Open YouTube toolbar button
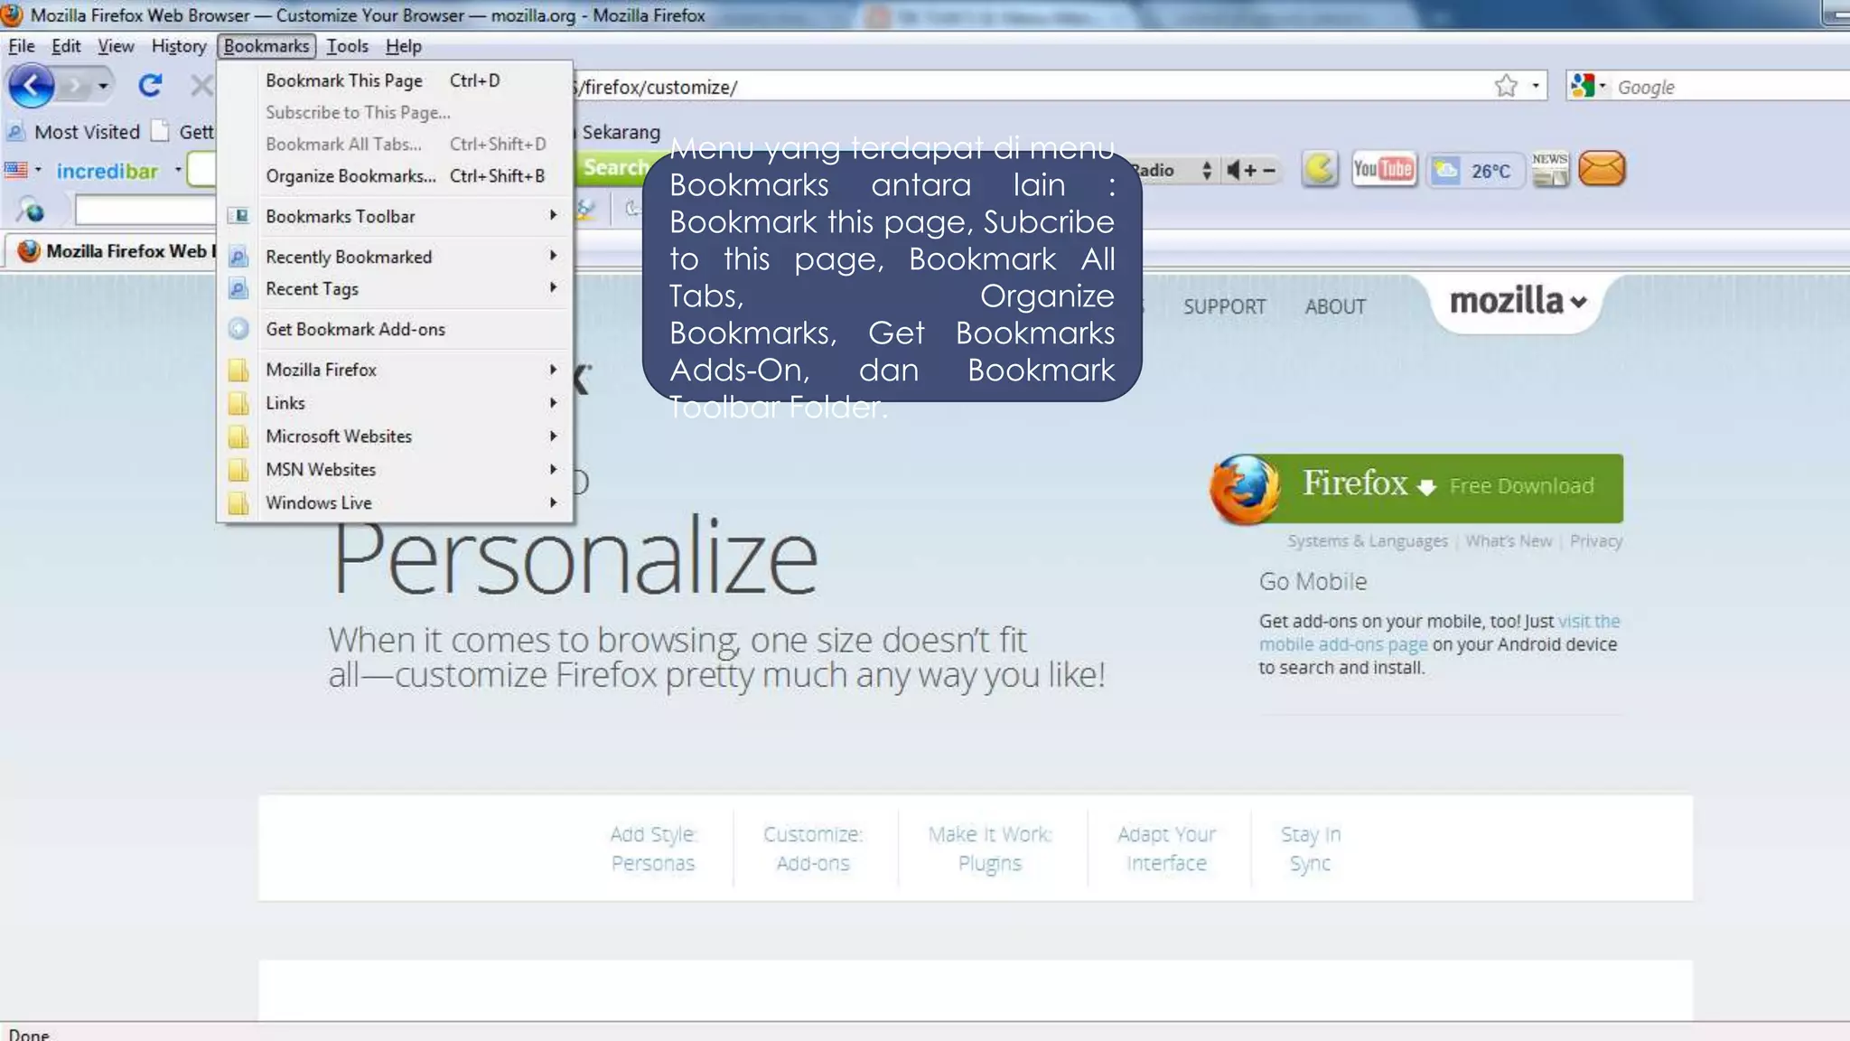 coord(1383,169)
